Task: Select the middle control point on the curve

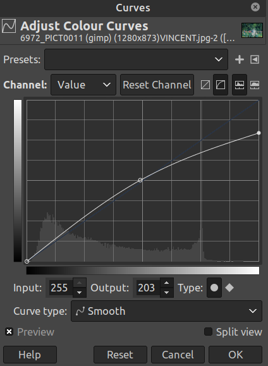Action: coord(140,180)
